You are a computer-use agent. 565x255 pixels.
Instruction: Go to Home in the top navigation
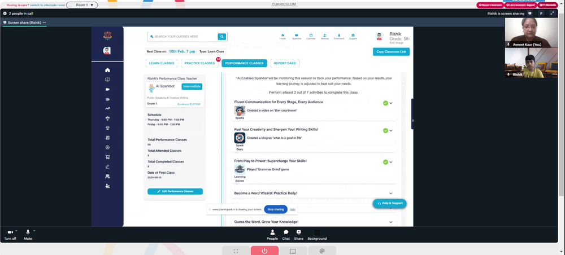[283, 36]
